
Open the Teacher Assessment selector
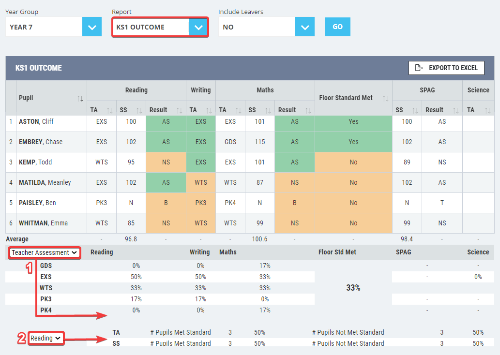click(44, 252)
